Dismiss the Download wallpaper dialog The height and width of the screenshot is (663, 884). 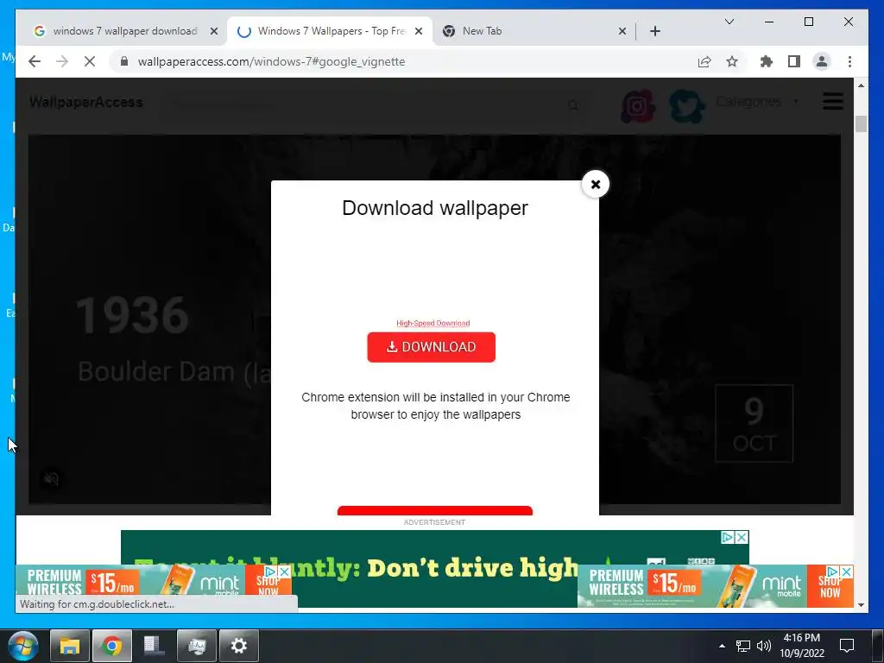[596, 185]
